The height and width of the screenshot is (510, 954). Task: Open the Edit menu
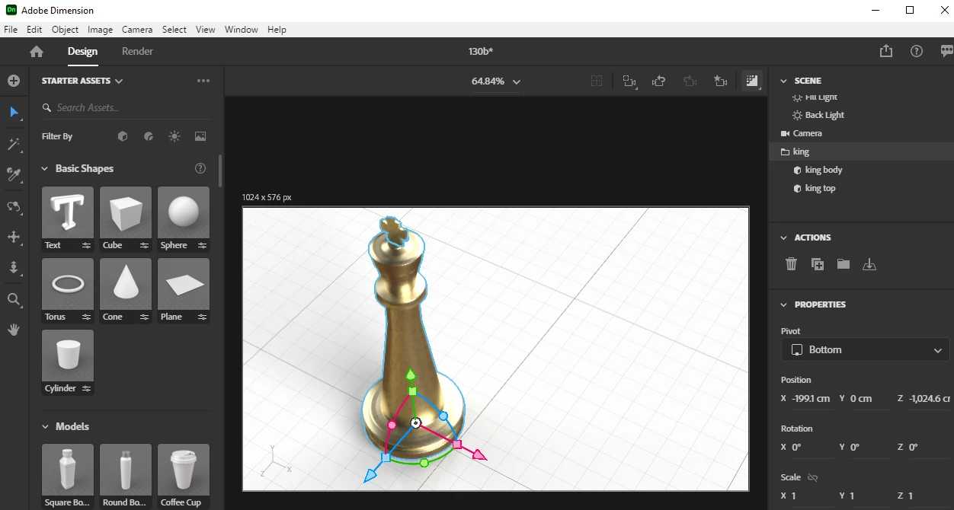point(34,29)
